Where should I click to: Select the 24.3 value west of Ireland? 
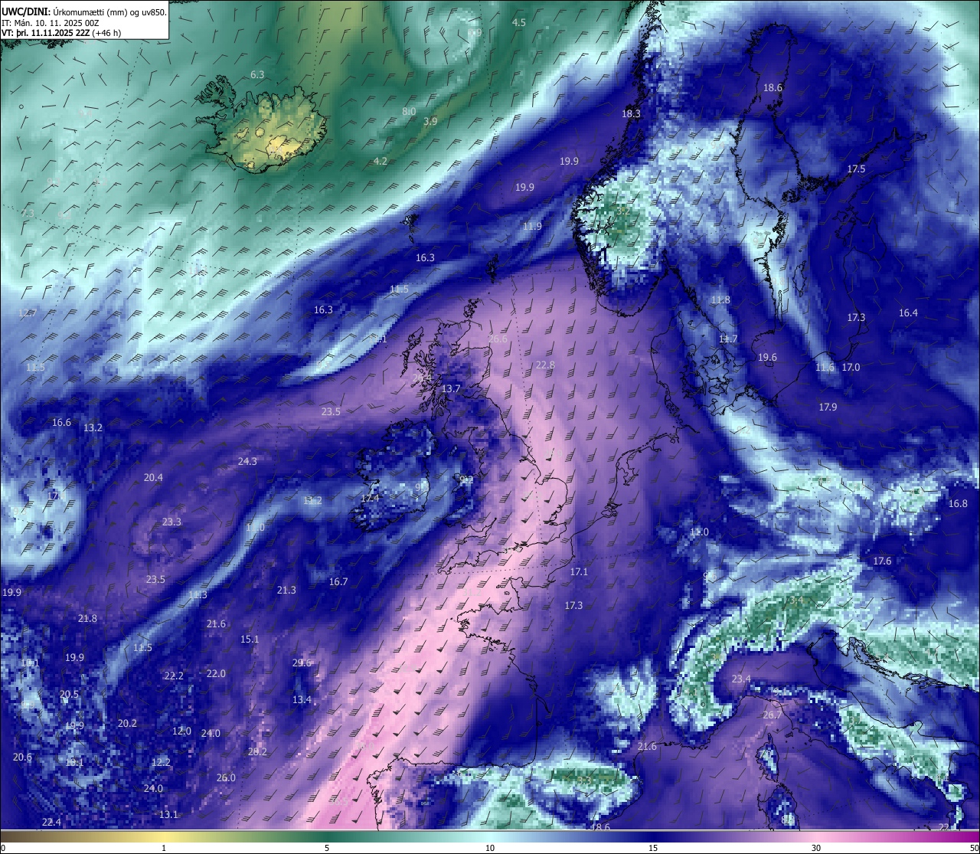(247, 461)
